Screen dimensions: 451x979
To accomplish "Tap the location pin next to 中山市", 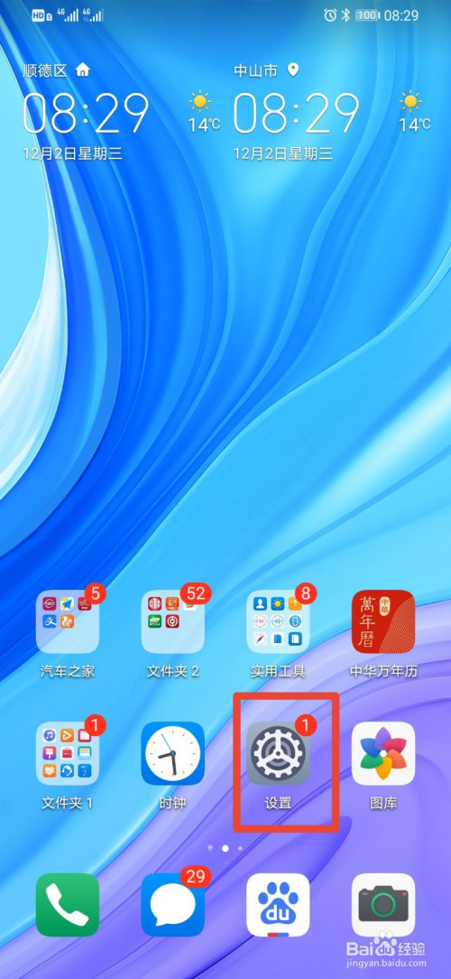I will (292, 70).
